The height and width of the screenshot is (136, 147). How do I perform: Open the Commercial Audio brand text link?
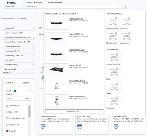point(113,64)
